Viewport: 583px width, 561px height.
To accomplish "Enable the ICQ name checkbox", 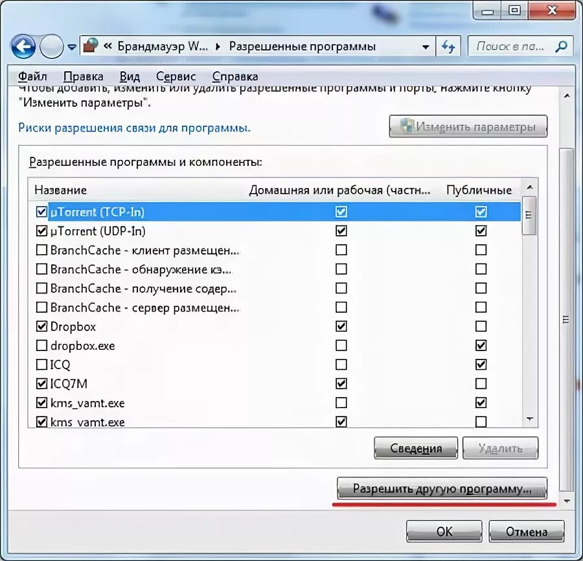I will (41, 364).
